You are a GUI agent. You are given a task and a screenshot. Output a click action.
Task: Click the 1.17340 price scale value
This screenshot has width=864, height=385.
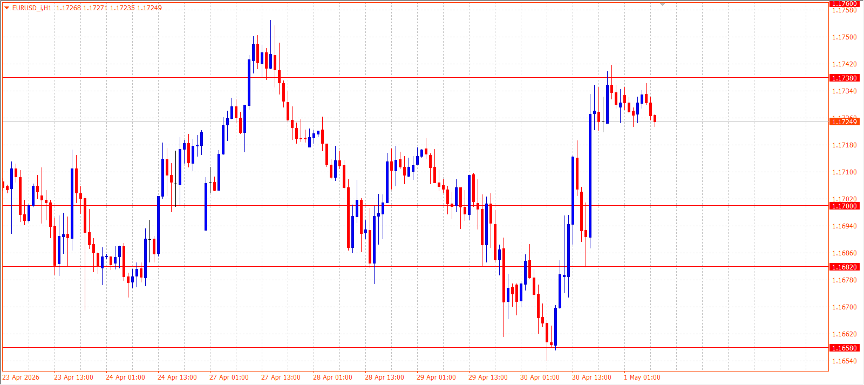coord(845,91)
